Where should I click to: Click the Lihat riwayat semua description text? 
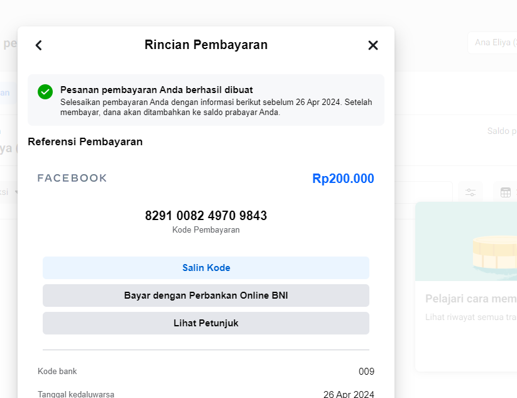[471, 317]
